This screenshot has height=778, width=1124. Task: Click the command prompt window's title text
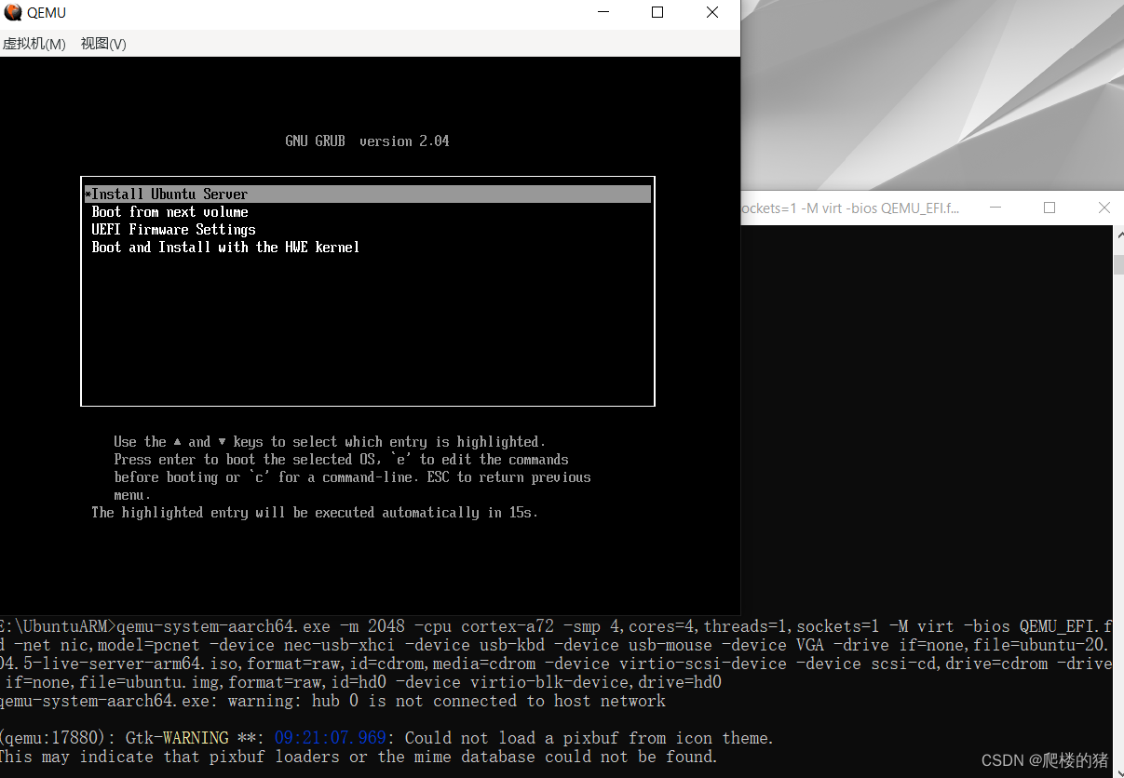[x=850, y=208]
